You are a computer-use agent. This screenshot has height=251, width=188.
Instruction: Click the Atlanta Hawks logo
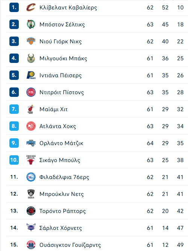tap(31, 126)
